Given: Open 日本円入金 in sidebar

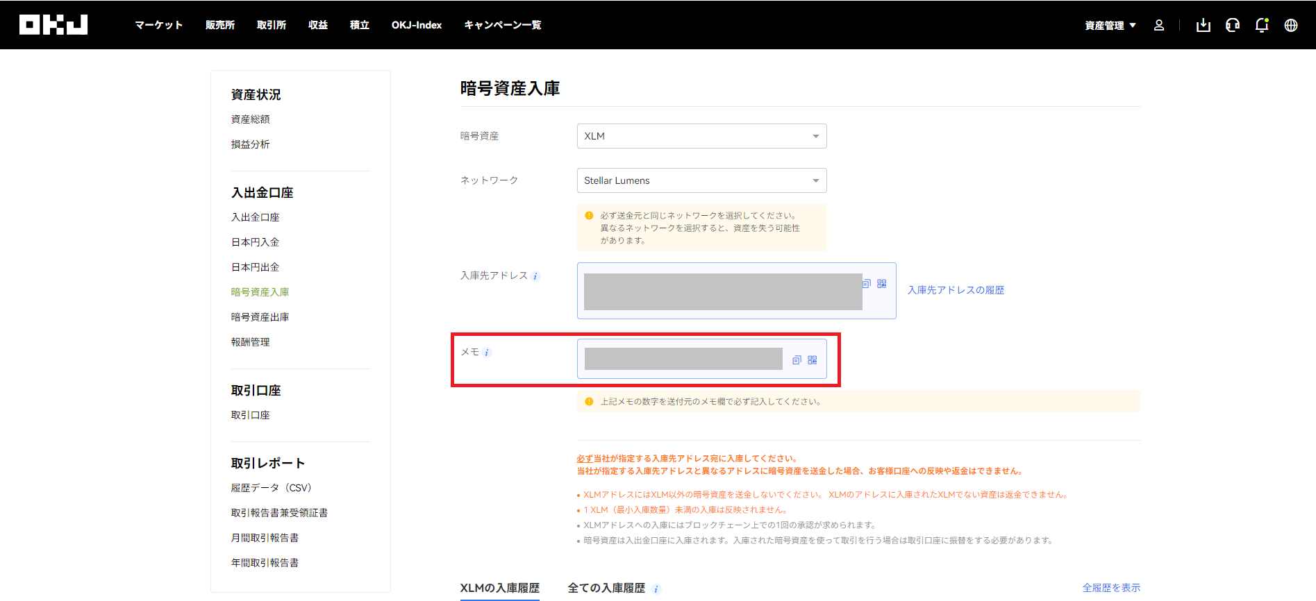Looking at the screenshot, I should (x=256, y=242).
